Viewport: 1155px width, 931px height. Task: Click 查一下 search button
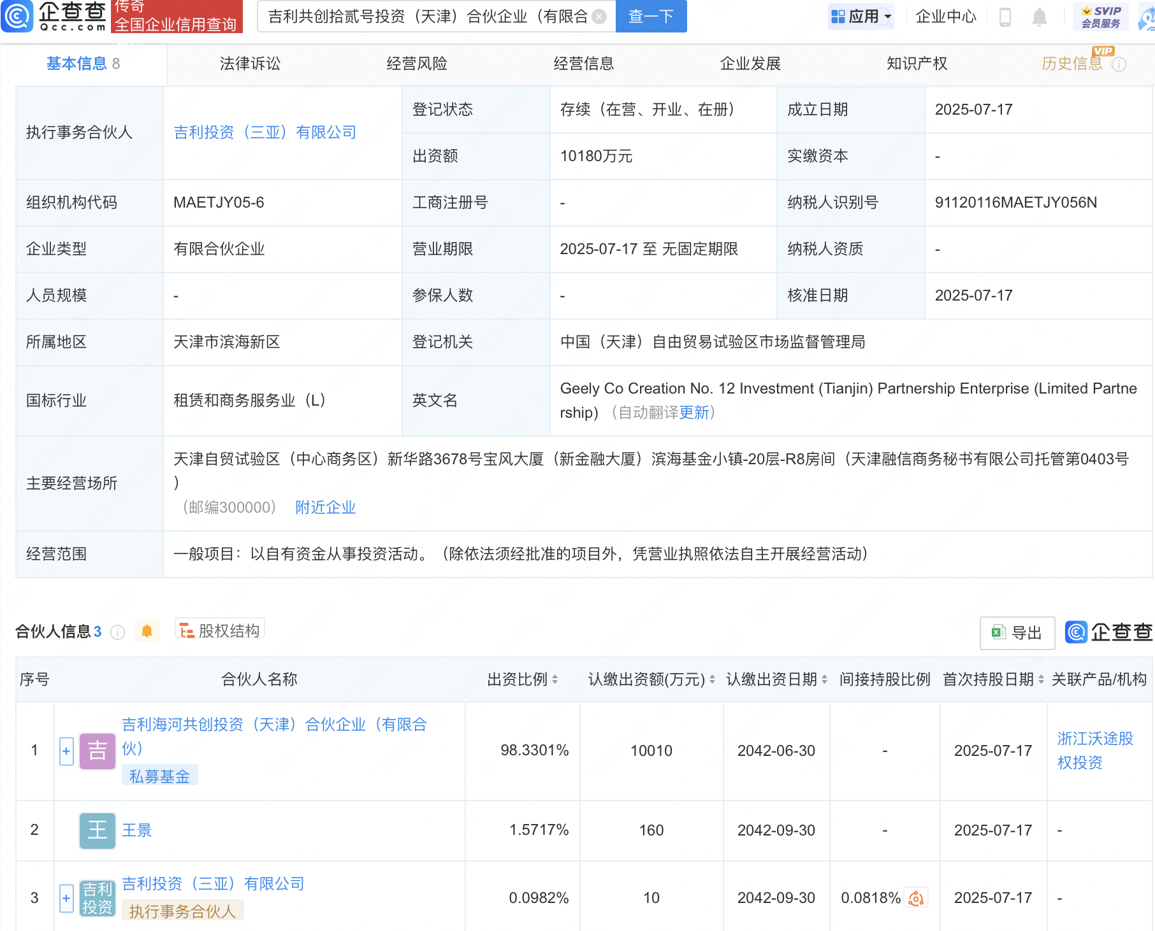point(651,17)
